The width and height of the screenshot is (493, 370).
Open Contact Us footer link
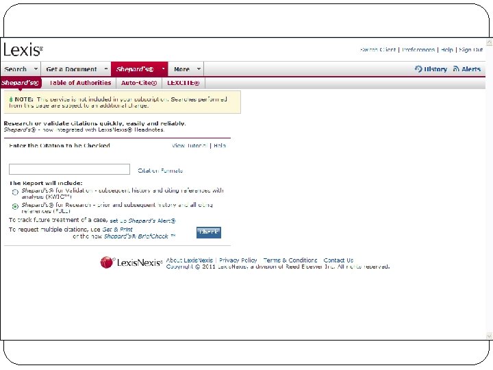pyautogui.click(x=338, y=260)
